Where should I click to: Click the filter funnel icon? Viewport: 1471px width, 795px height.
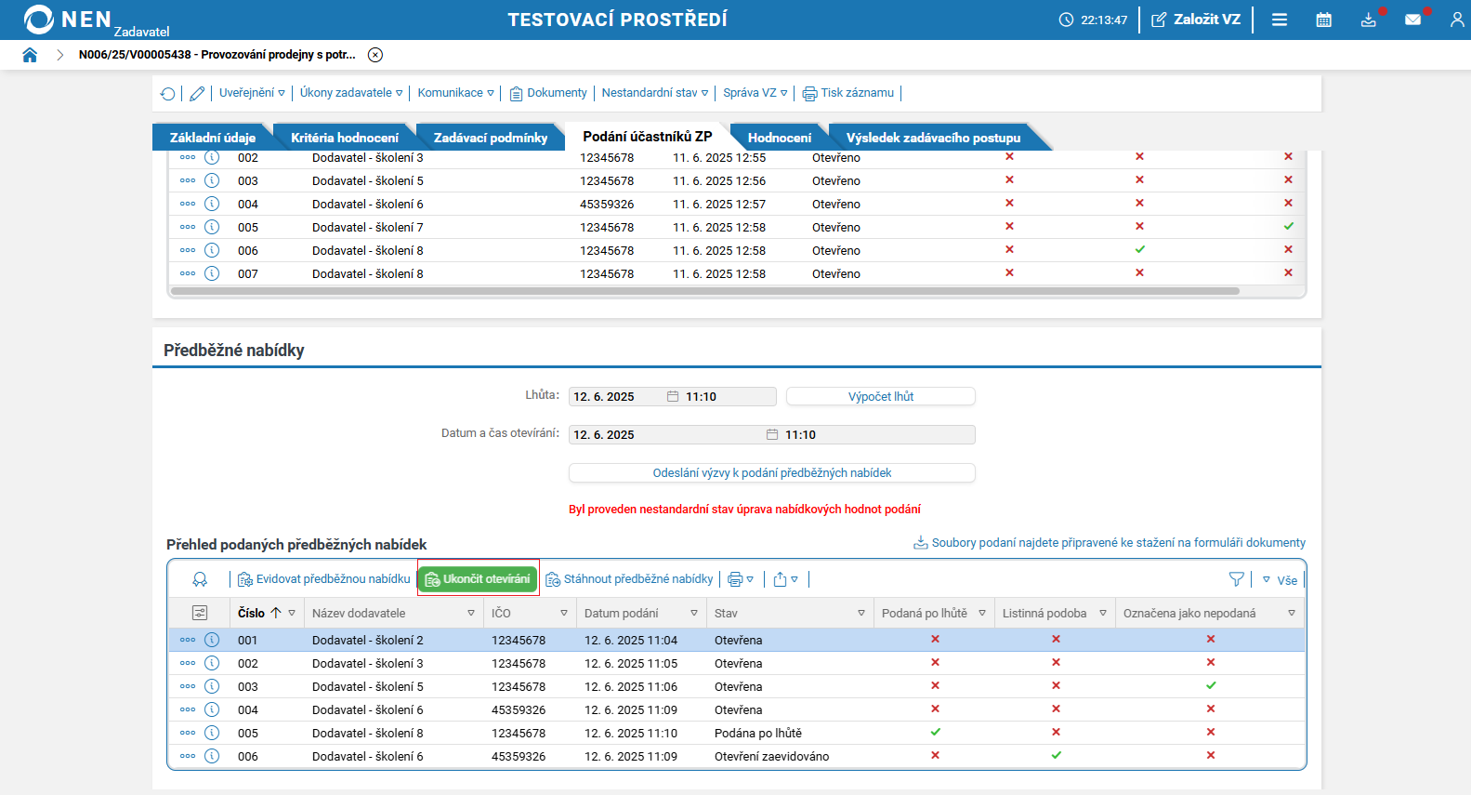(1236, 579)
